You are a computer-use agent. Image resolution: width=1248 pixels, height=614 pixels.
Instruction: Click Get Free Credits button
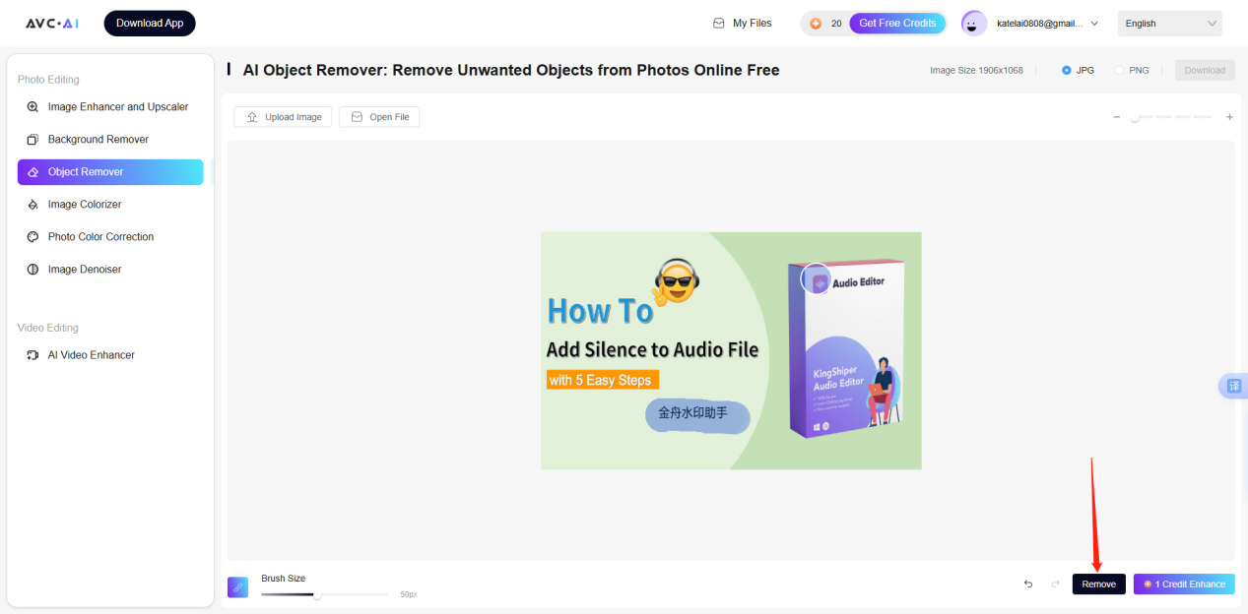pyautogui.click(x=897, y=23)
